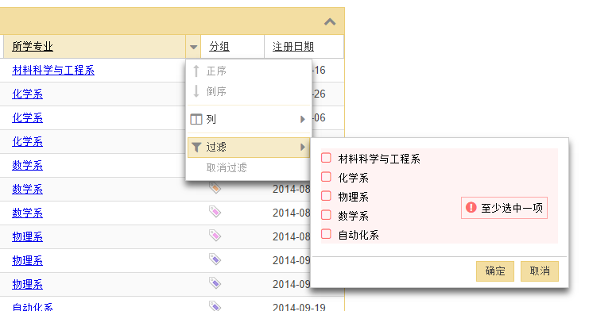This screenshot has height=311, width=589.
Task: Click the purple tag icon in the last 物理系 row
Action: [x=215, y=283]
